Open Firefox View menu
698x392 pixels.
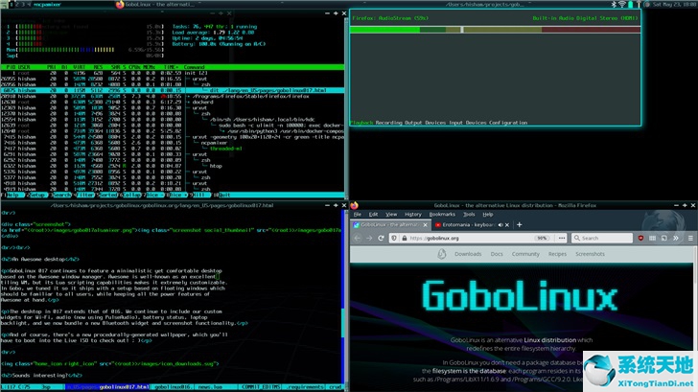tap(391, 215)
